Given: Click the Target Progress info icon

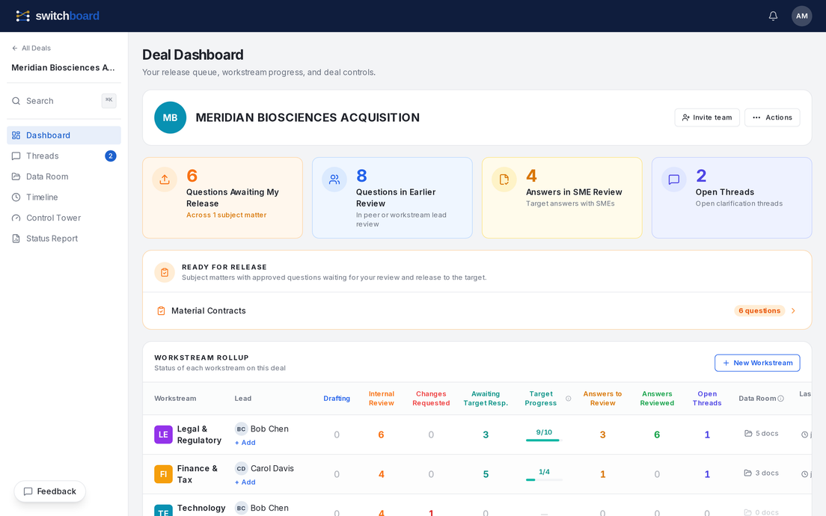Looking at the screenshot, I should click(568, 399).
